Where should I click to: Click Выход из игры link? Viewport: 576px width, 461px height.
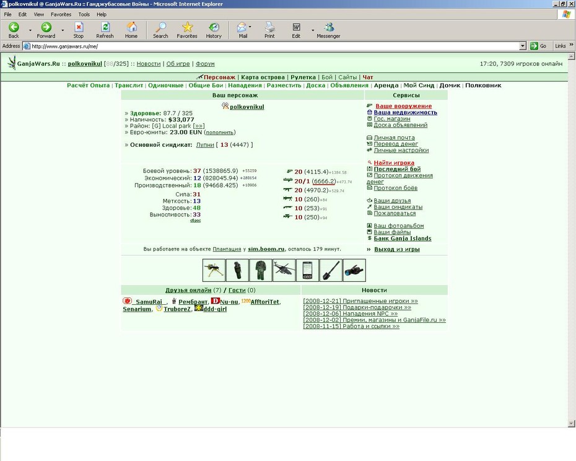click(x=397, y=249)
